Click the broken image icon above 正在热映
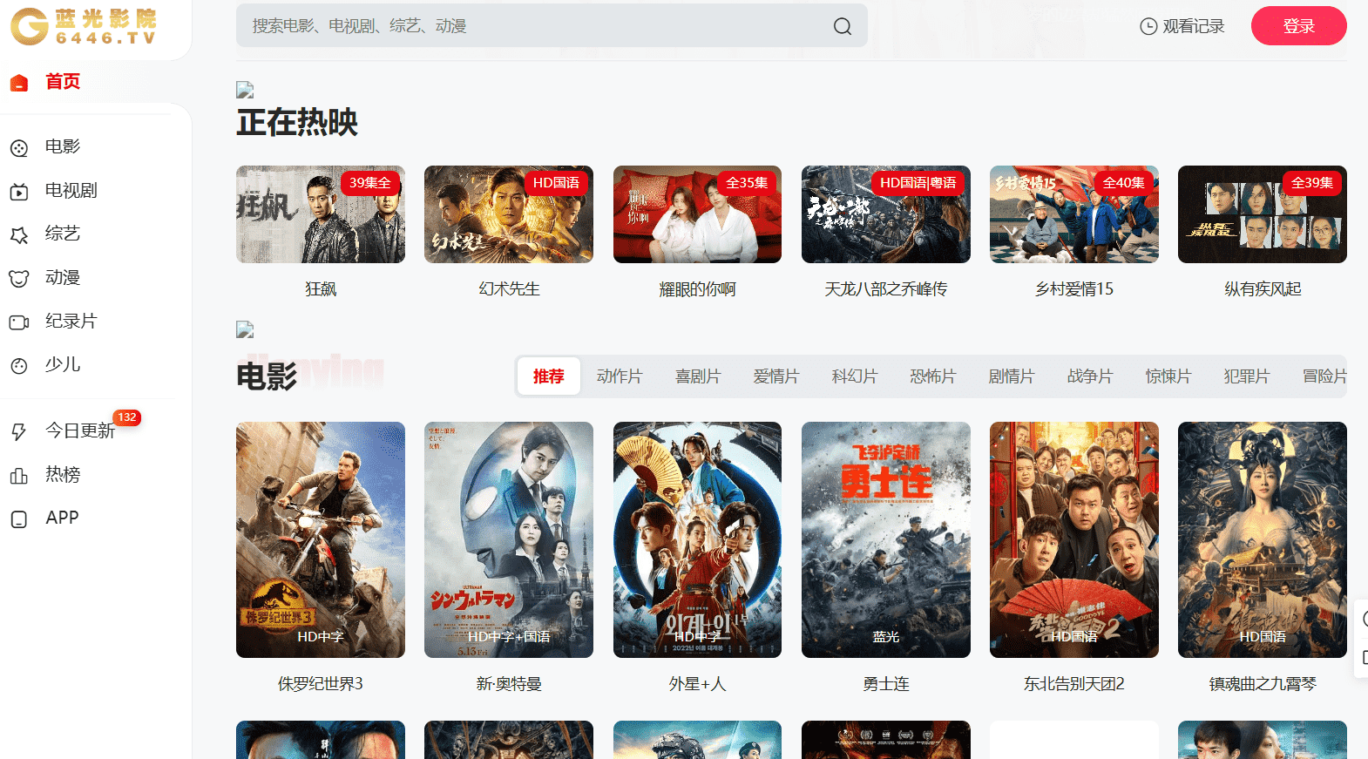Image resolution: width=1368 pixels, height=759 pixels. 245,90
